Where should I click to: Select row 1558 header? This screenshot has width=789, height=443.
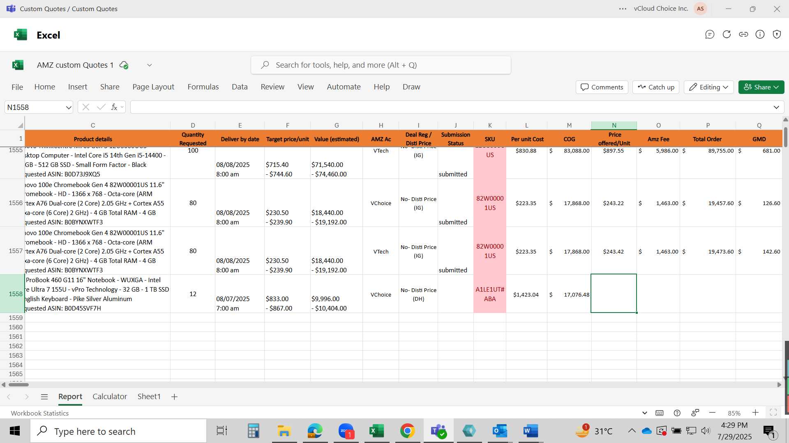[12, 294]
